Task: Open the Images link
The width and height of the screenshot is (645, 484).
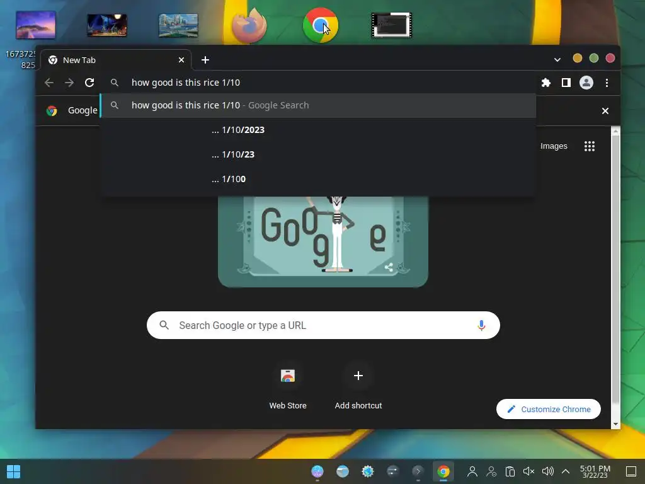Action: tap(554, 146)
